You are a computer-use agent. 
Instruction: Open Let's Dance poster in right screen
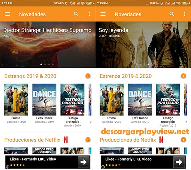tap(140, 99)
